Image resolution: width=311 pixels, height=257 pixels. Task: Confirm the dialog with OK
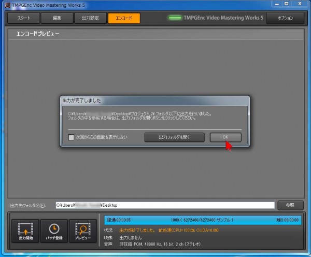[225, 137]
